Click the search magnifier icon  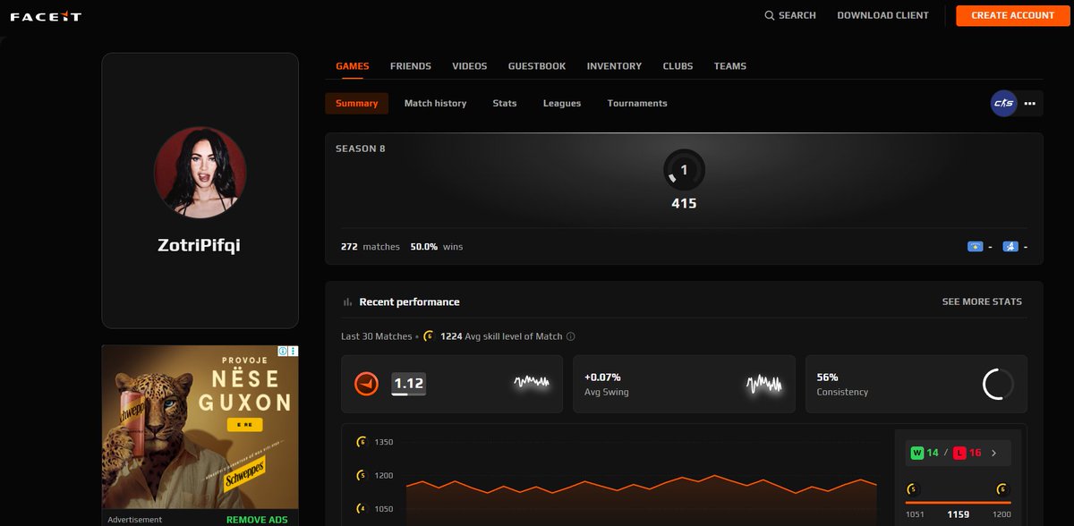770,15
